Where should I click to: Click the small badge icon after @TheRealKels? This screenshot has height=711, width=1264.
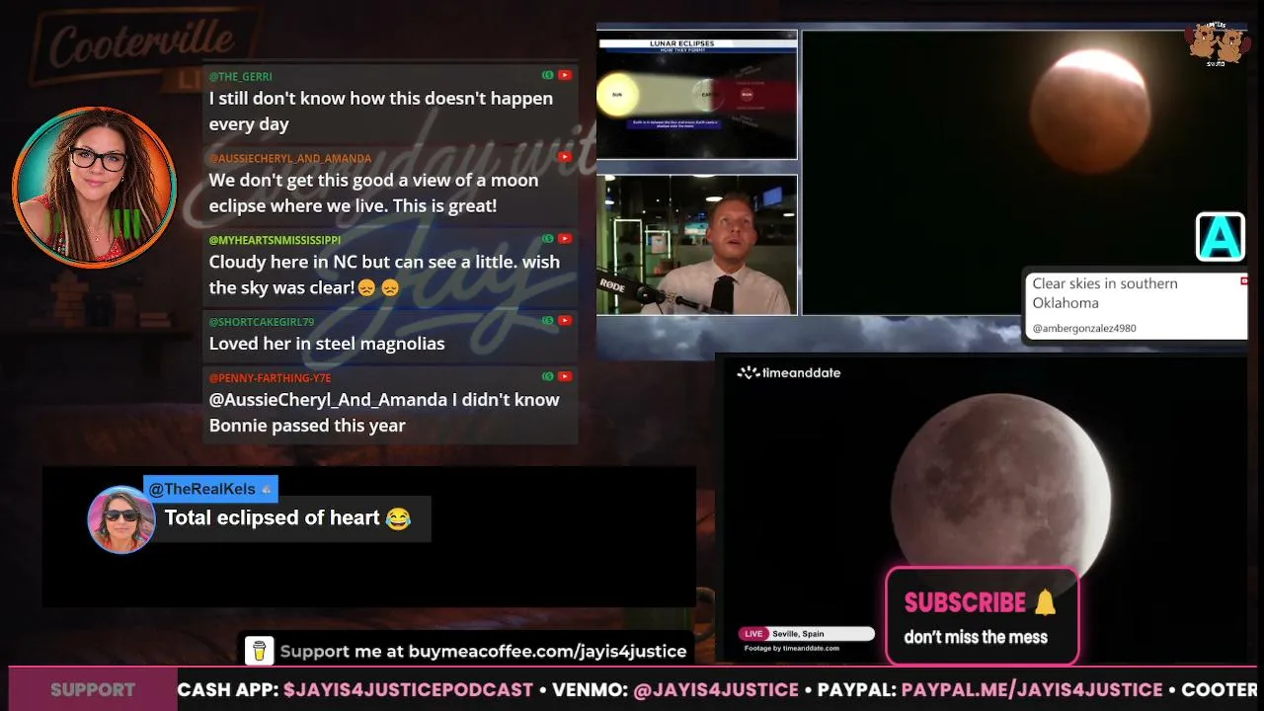pos(266,489)
